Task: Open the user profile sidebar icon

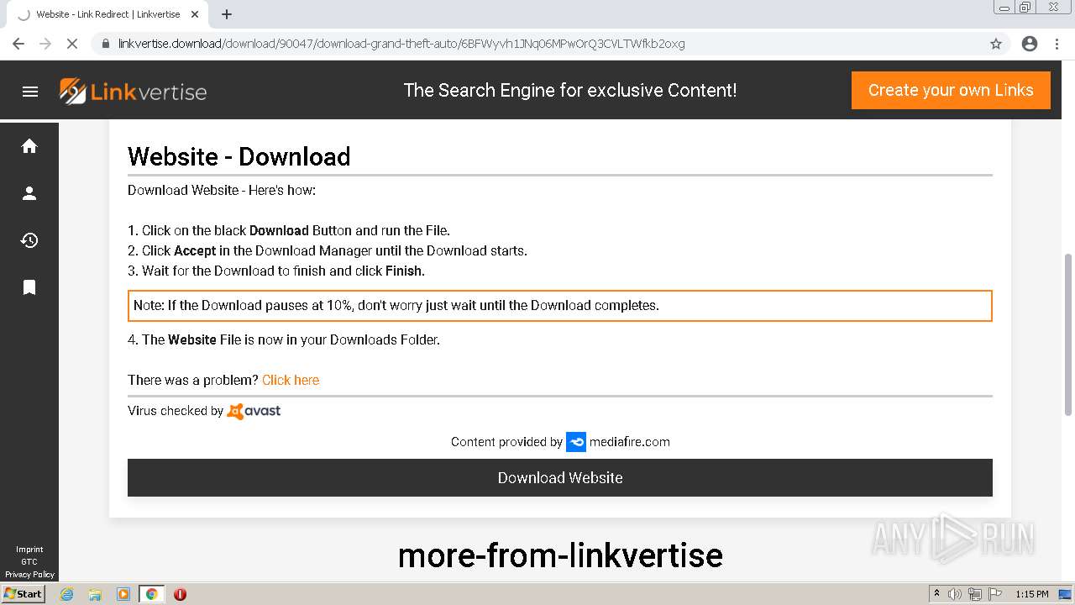Action: pyautogui.click(x=29, y=193)
